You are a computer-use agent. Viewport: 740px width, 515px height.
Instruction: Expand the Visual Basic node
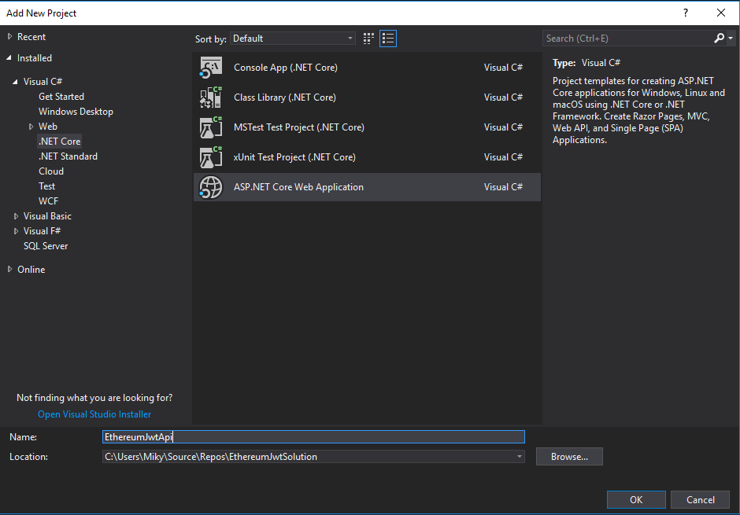point(17,216)
